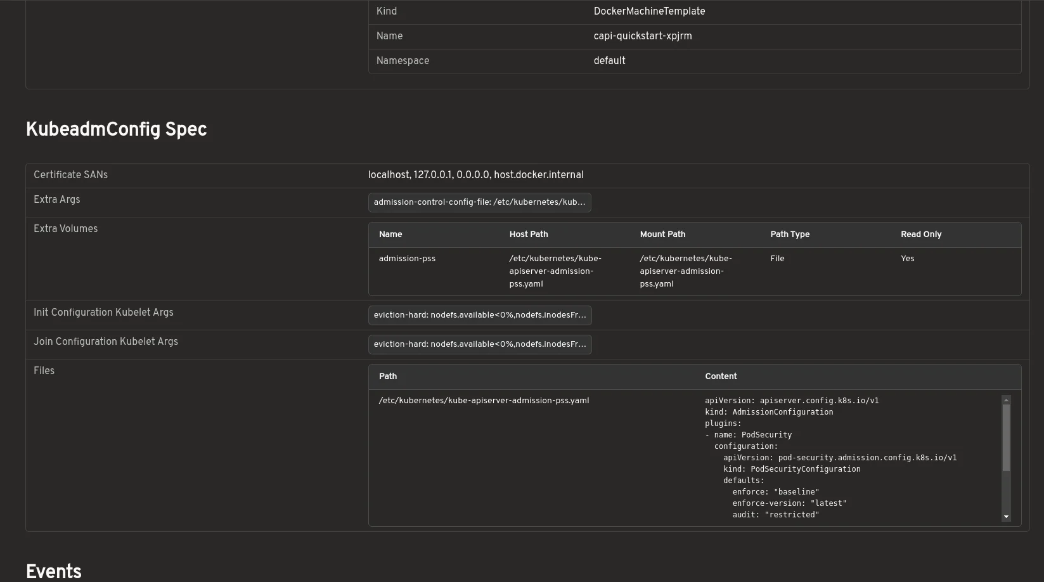Click the name: PodSecurity line
The height and width of the screenshot is (582, 1044).
[749, 435]
